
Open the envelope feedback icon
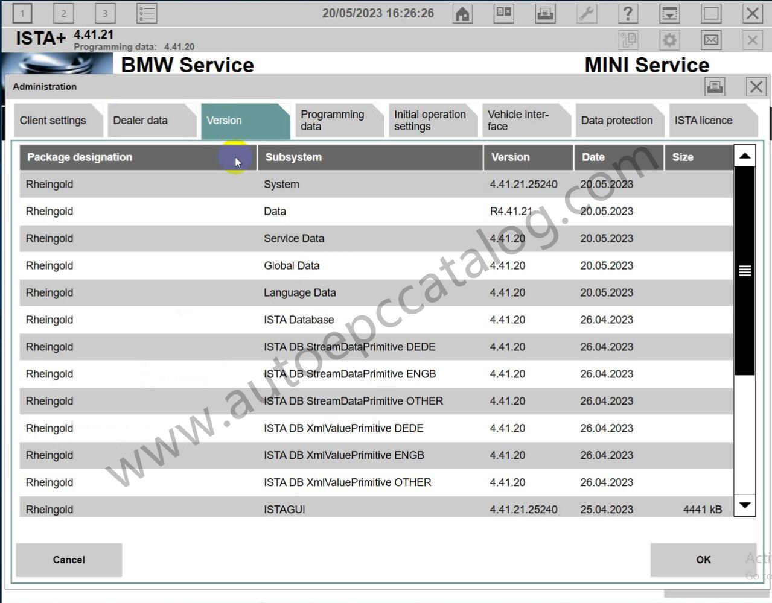(711, 40)
